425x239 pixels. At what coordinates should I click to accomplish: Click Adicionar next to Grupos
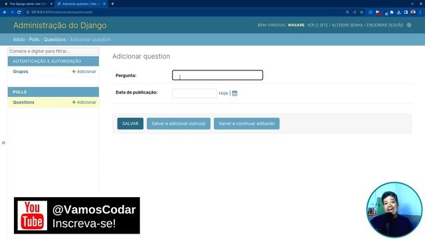pos(84,72)
